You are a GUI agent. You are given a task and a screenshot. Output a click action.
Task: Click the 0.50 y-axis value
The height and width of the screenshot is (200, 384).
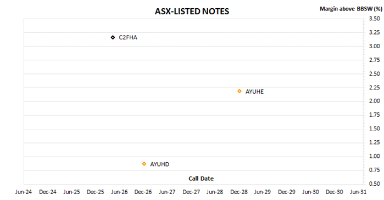[375, 184]
